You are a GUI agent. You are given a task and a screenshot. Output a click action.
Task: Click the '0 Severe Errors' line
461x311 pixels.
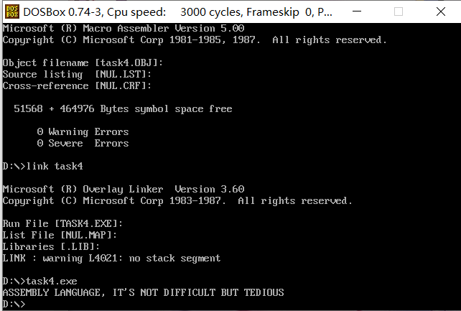83,143
